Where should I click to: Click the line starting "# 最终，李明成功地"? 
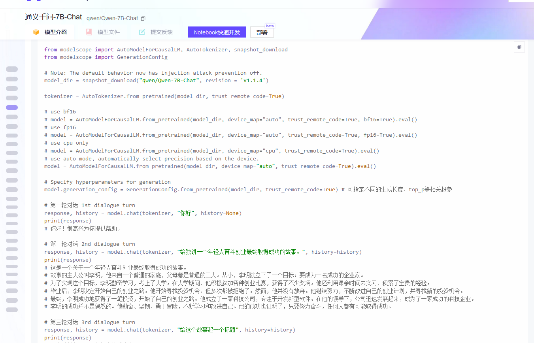pyautogui.click(x=259, y=299)
